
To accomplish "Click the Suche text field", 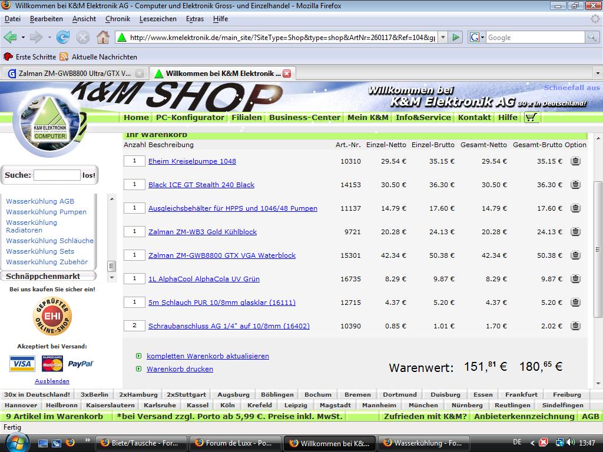I will [x=57, y=175].
